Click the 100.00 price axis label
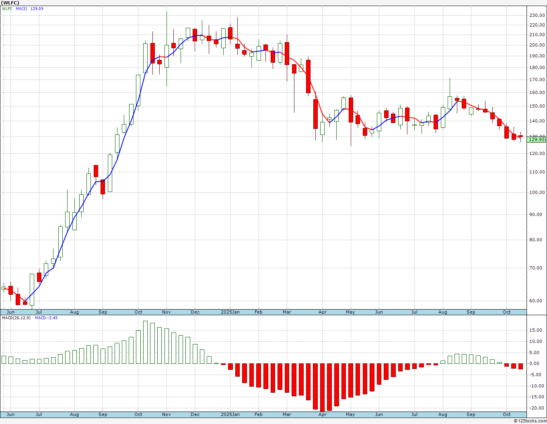Image resolution: width=547 pixels, height=424 pixels. (537, 192)
